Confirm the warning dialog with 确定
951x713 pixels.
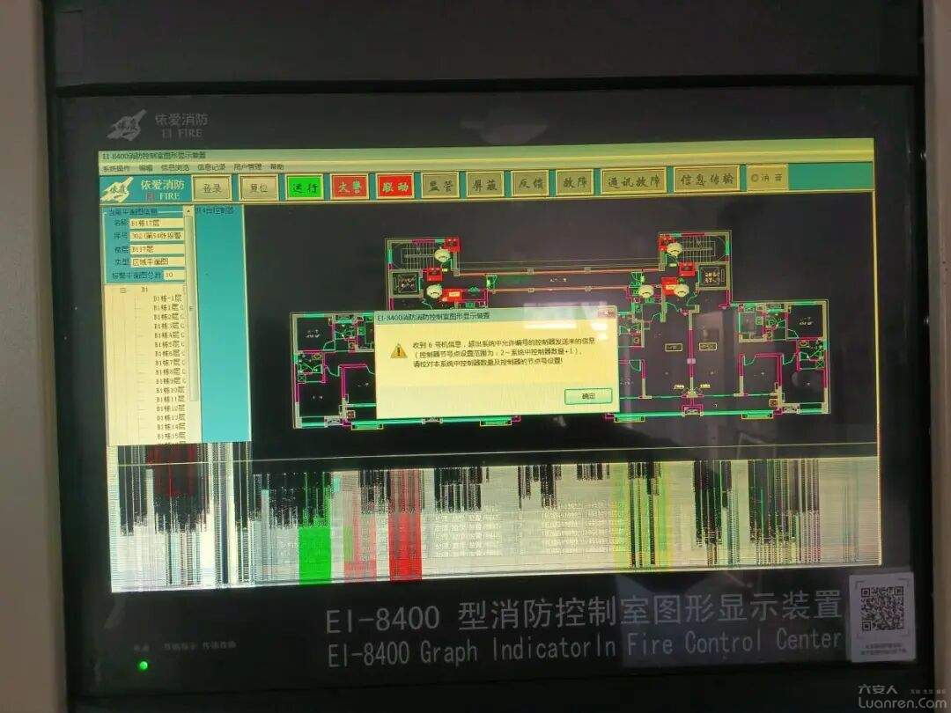point(588,396)
